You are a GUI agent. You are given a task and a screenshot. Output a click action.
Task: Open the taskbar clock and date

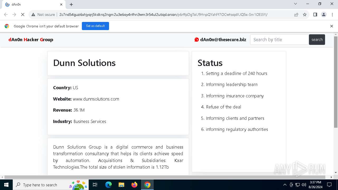pyautogui.click(x=315, y=185)
